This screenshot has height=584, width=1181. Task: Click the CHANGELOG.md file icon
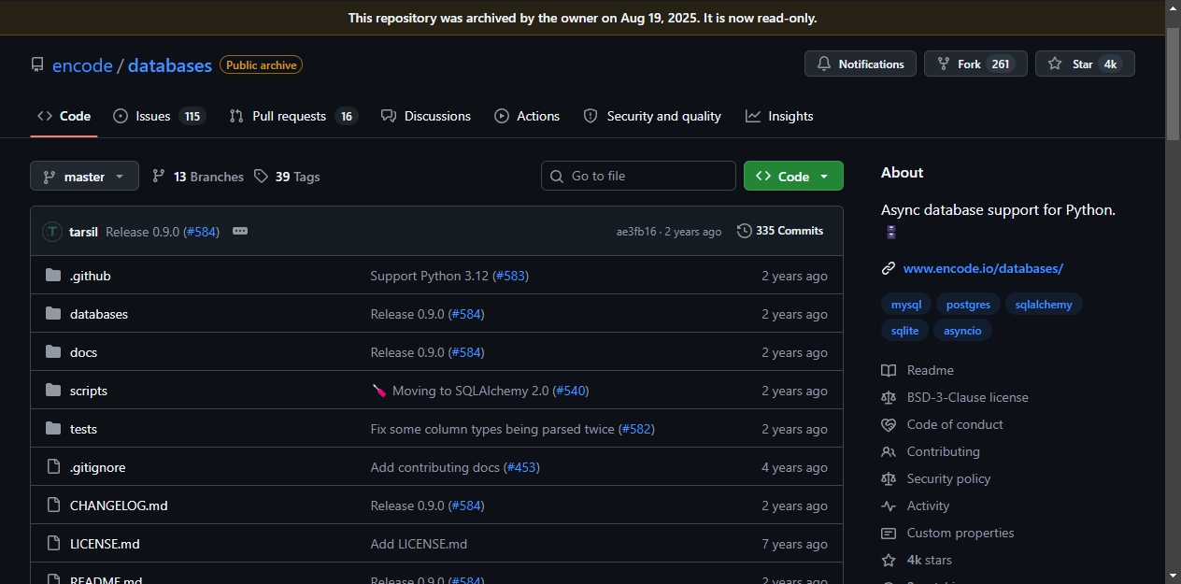point(53,506)
